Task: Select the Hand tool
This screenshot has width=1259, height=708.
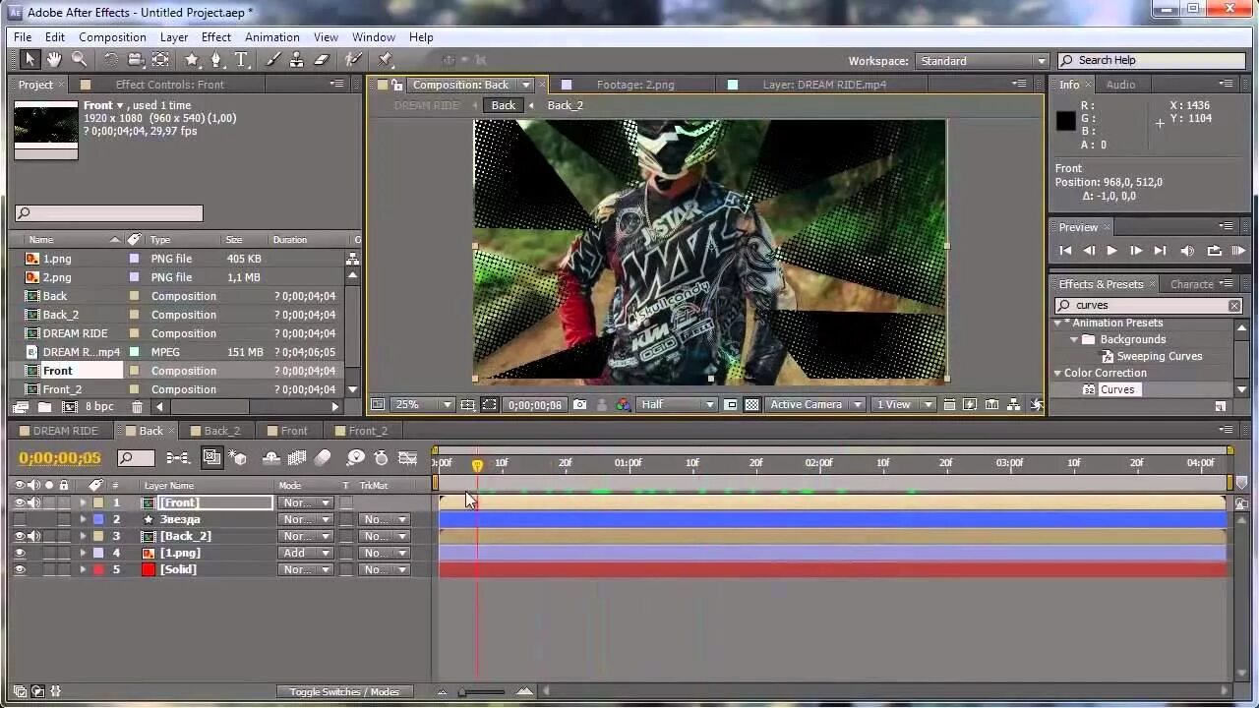Action: (x=54, y=60)
